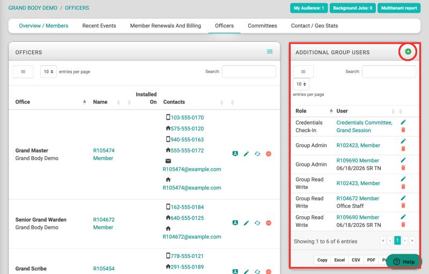Go to page 1 of group users
Viewport: 429px width, 274px height.
[x=397, y=240]
